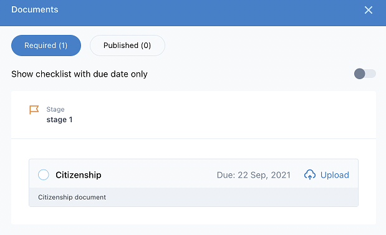Click the stage 1 name
The image size is (386, 235).
pos(59,120)
